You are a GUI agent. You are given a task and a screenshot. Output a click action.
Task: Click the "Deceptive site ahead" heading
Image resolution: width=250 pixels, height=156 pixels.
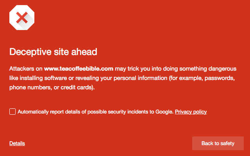53,52
